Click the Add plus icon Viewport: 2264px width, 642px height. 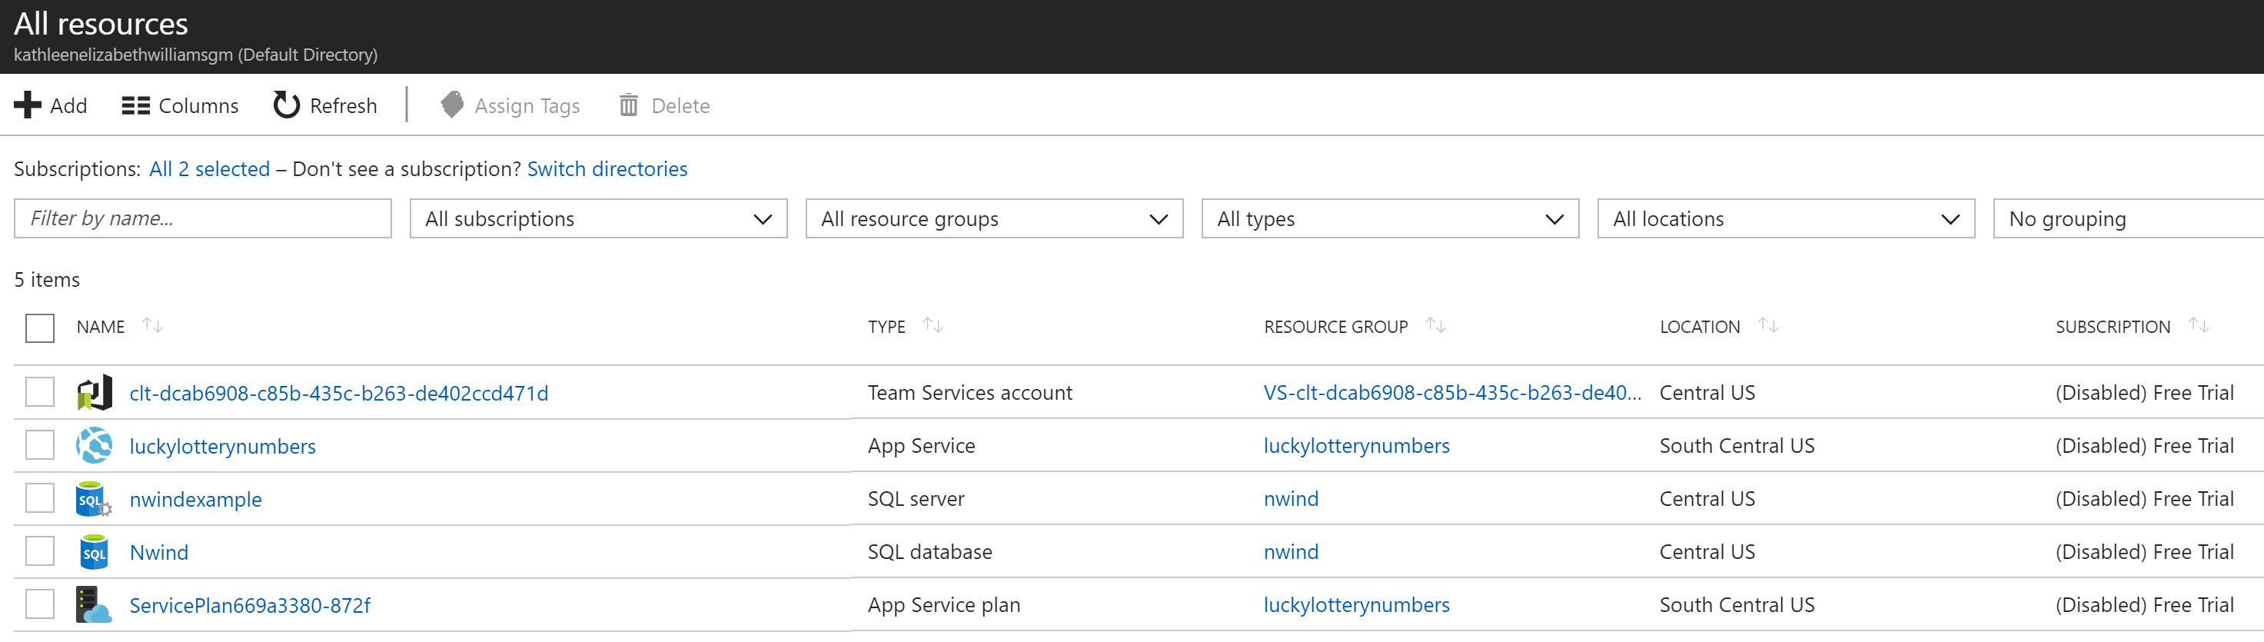click(27, 105)
